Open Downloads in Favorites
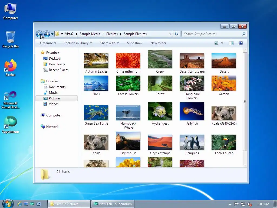This screenshot has height=208, width=277. point(54,64)
